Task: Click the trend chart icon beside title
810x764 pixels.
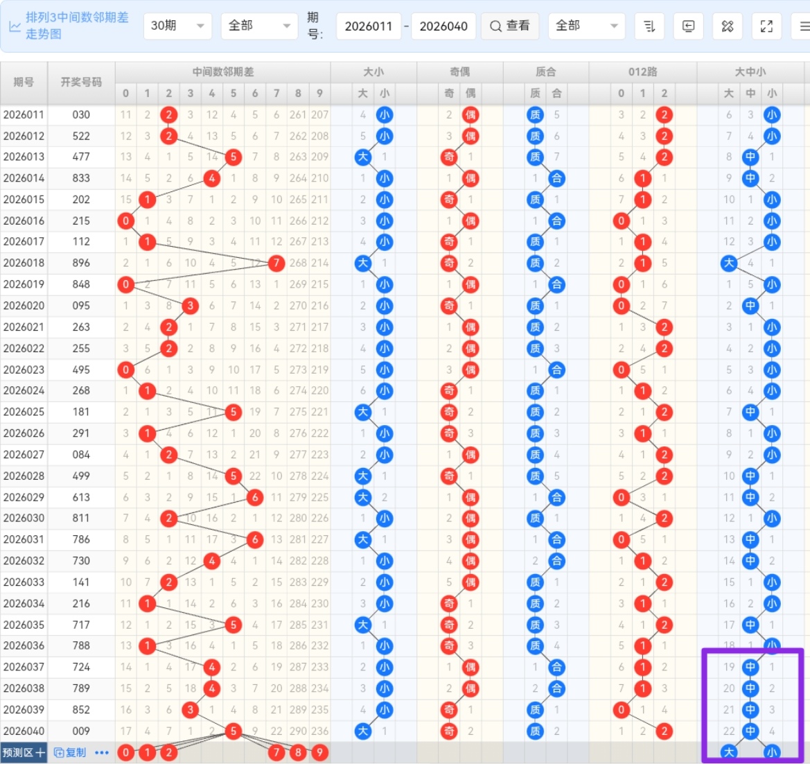Action: click(15, 26)
